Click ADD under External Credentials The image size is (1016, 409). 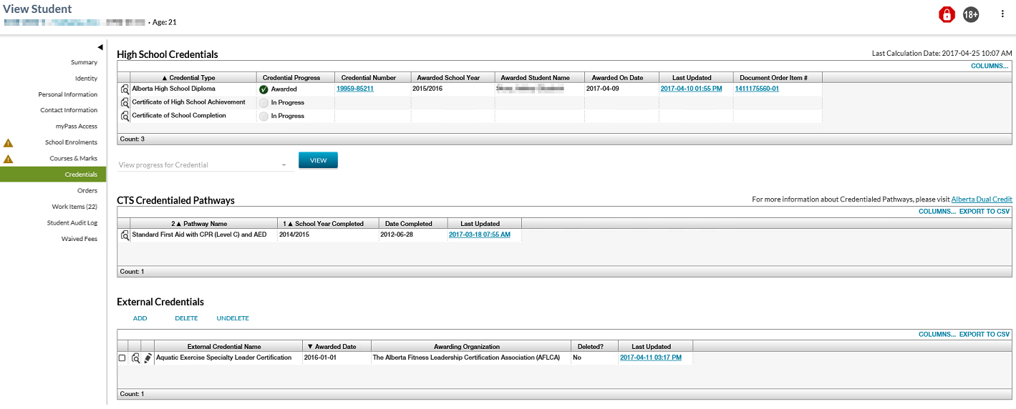tap(140, 318)
